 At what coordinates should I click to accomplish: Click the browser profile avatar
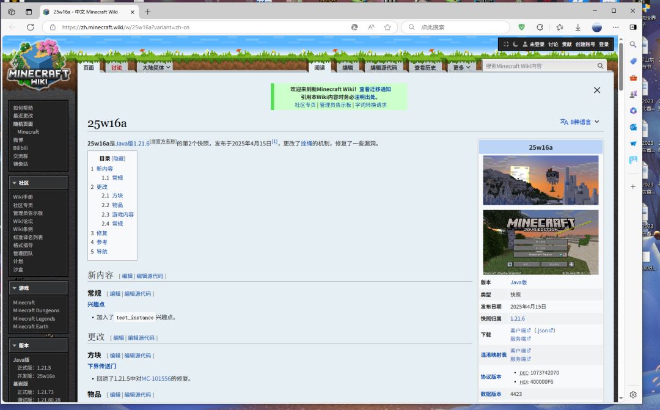click(597, 27)
